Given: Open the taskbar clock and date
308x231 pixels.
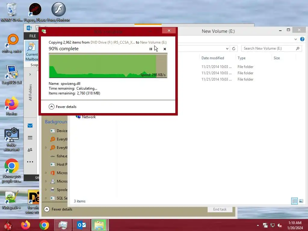Looking at the screenshot, I should (x=295, y=225).
